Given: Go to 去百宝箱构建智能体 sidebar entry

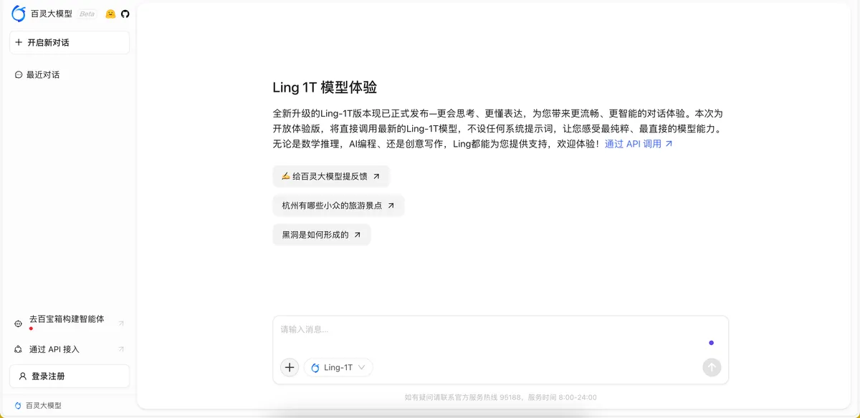Looking at the screenshot, I should (x=67, y=319).
